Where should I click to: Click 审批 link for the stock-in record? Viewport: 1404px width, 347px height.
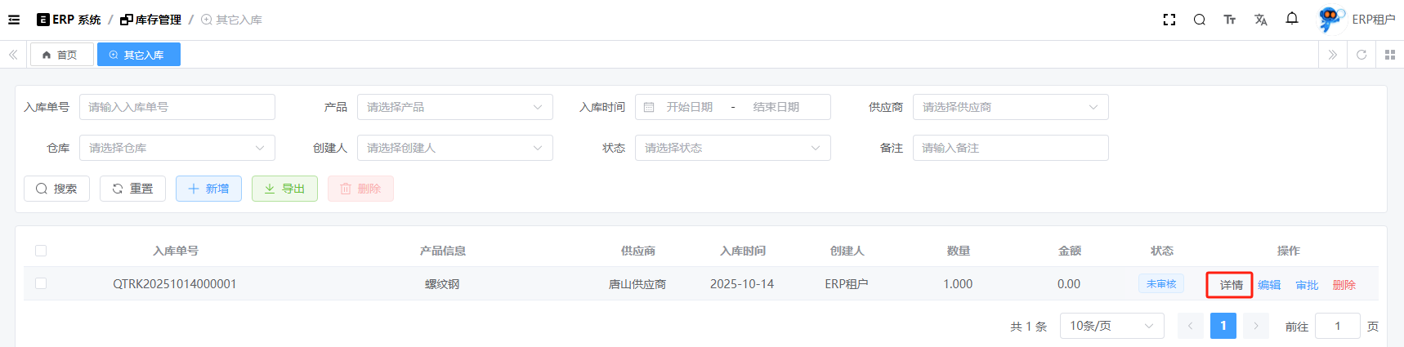tap(1307, 285)
